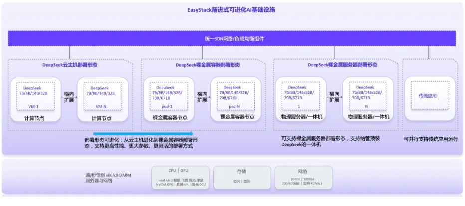The height and width of the screenshot is (206, 465).
Task: Click the heading 'DeepSeek裸金属容器部署形态'
Action: (x=208, y=65)
